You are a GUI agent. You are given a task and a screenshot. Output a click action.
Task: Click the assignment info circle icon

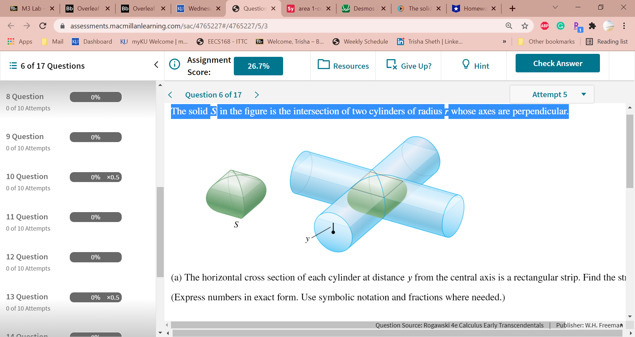(x=175, y=64)
